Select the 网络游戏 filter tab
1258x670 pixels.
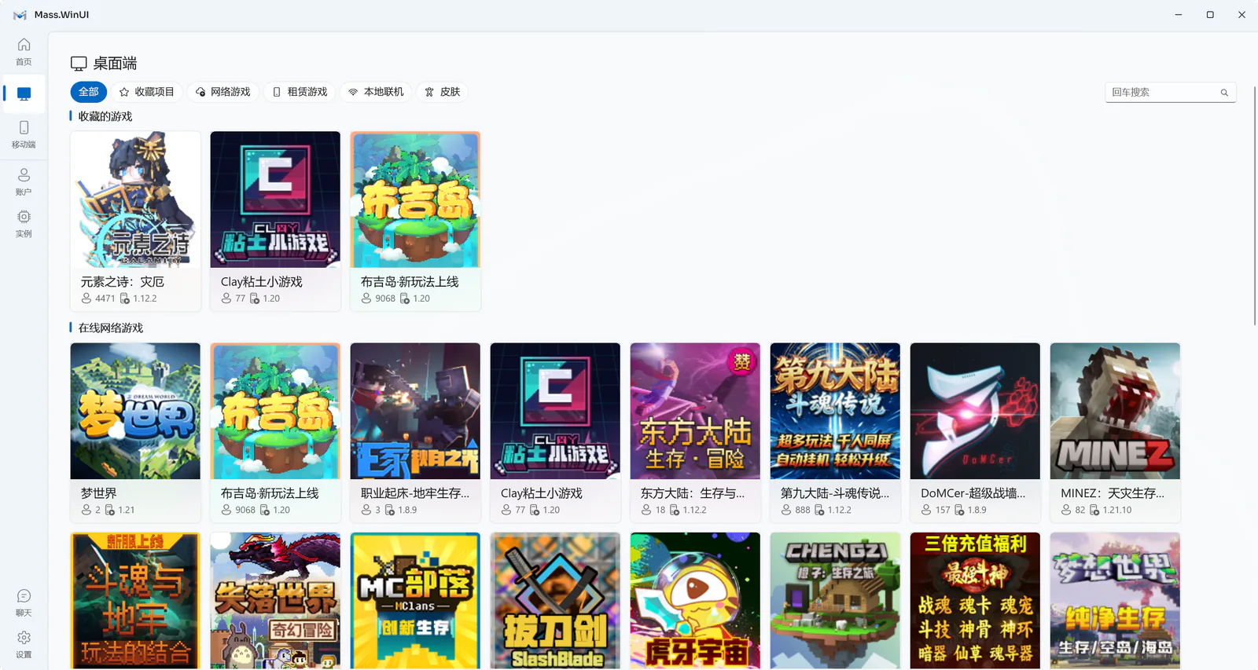click(223, 92)
